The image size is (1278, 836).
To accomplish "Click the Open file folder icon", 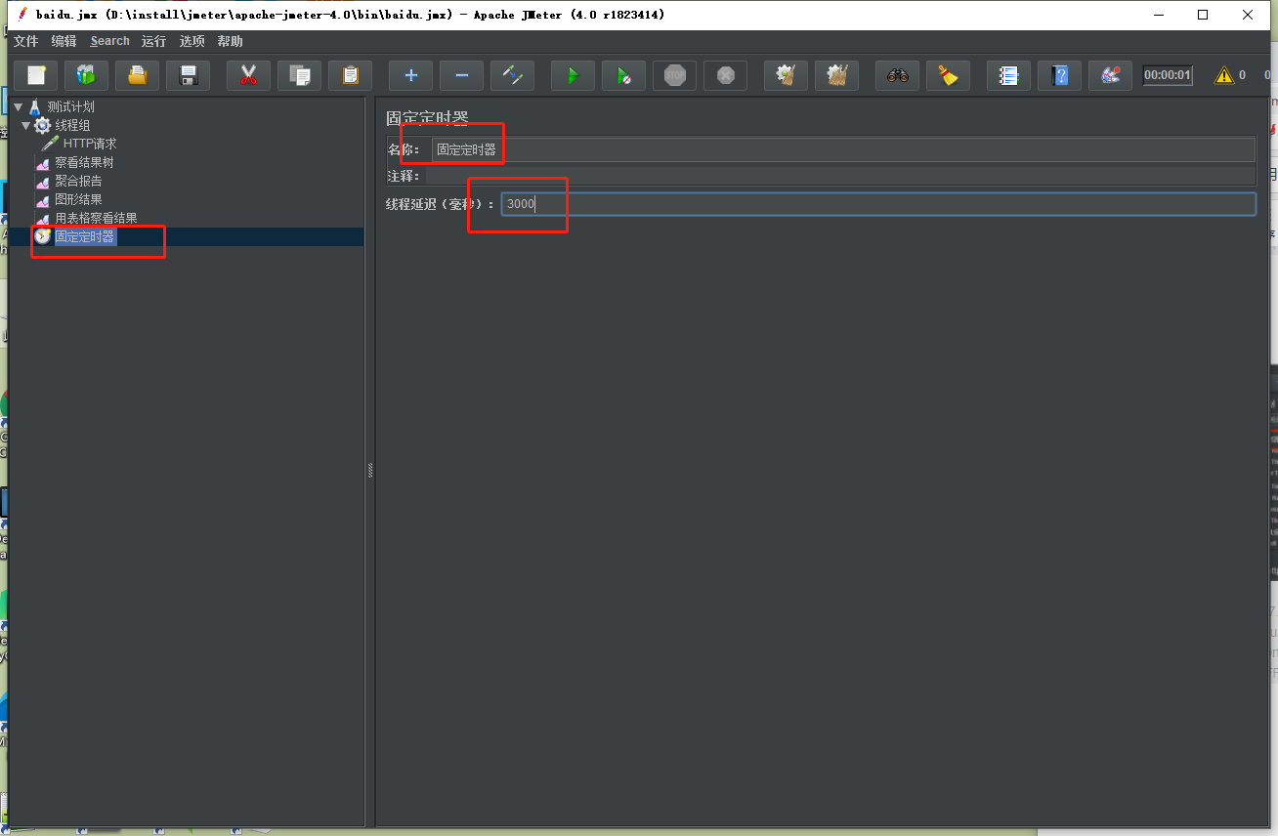I will [138, 75].
